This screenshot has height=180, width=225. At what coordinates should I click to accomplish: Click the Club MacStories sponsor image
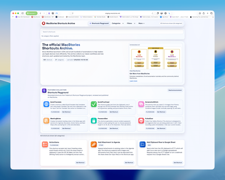tap(155, 58)
